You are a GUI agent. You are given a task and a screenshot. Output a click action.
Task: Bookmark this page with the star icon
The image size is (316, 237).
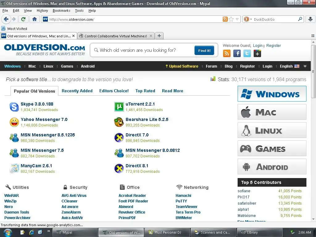(231, 19)
